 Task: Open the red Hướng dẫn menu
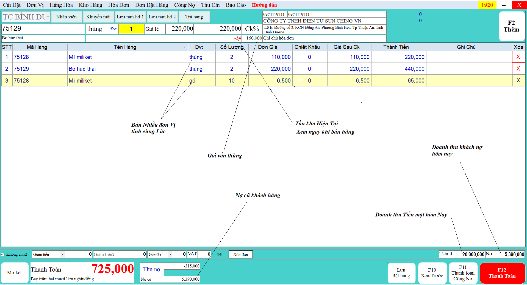click(x=264, y=5)
